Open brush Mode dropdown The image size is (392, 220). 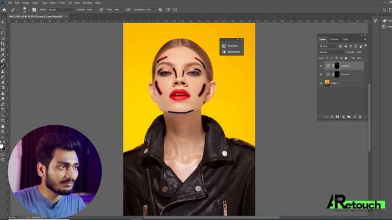point(61,10)
